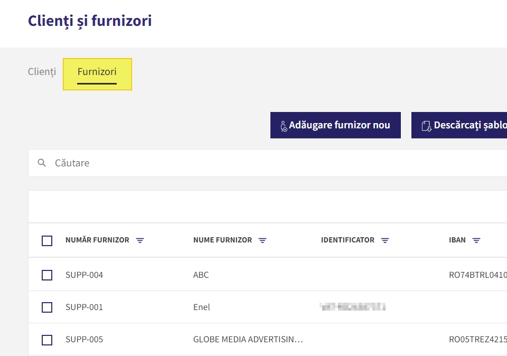Open the NUMĂR FURNIZOR filter icon

click(x=139, y=240)
